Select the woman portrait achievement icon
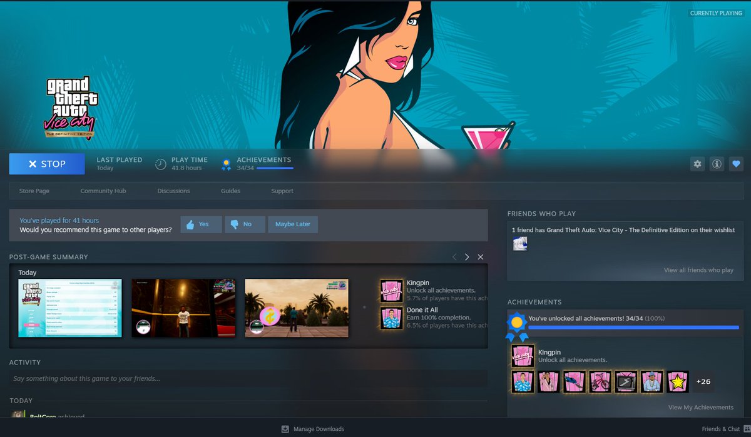 [548, 381]
